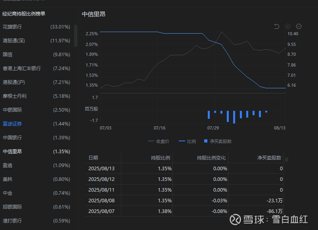Sort by the 持股比例变化 column header
The image size is (318, 230).
pos(211,158)
